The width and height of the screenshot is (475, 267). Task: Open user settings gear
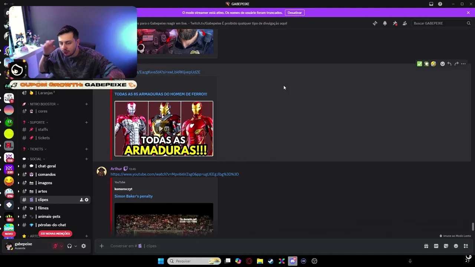pos(83,246)
